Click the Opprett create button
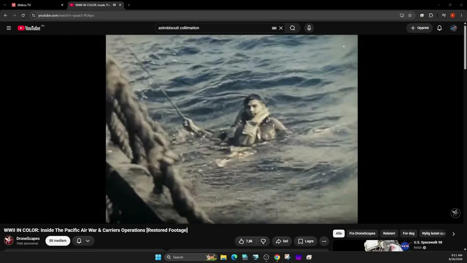 coord(420,28)
